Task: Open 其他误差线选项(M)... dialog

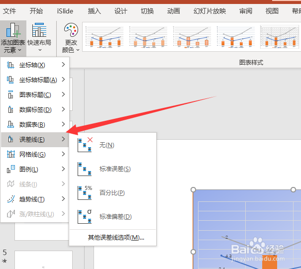Action: (116, 238)
